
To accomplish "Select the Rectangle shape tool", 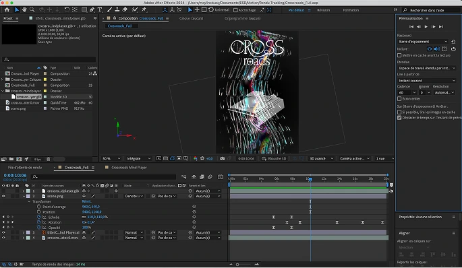I will pyautogui.click(x=84, y=9).
